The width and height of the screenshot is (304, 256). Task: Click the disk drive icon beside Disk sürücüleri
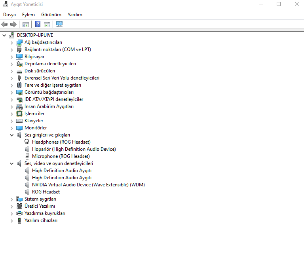[x=19, y=72]
